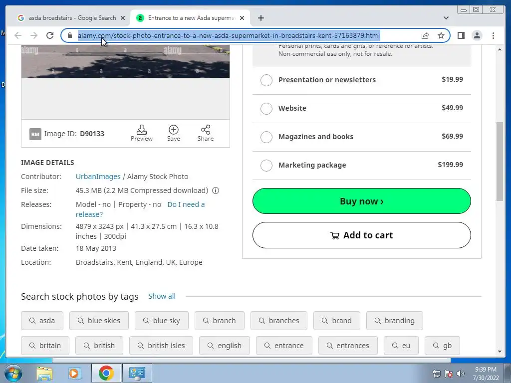Share the stock photo
The height and width of the screenshot is (383, 511).
(205, 133)
